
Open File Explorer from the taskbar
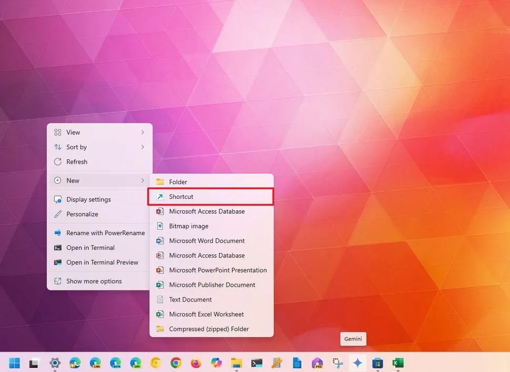(236, 363)
